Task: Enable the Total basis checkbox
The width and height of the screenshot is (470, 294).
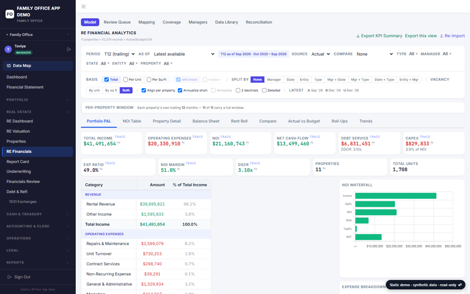Action: 107,80
